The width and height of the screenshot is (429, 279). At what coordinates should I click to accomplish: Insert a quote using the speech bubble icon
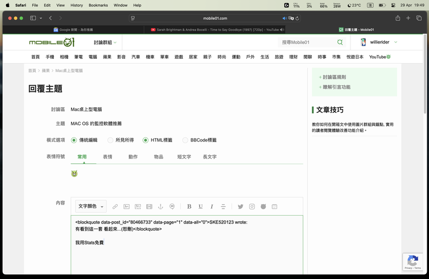click(x=172, y=206)
